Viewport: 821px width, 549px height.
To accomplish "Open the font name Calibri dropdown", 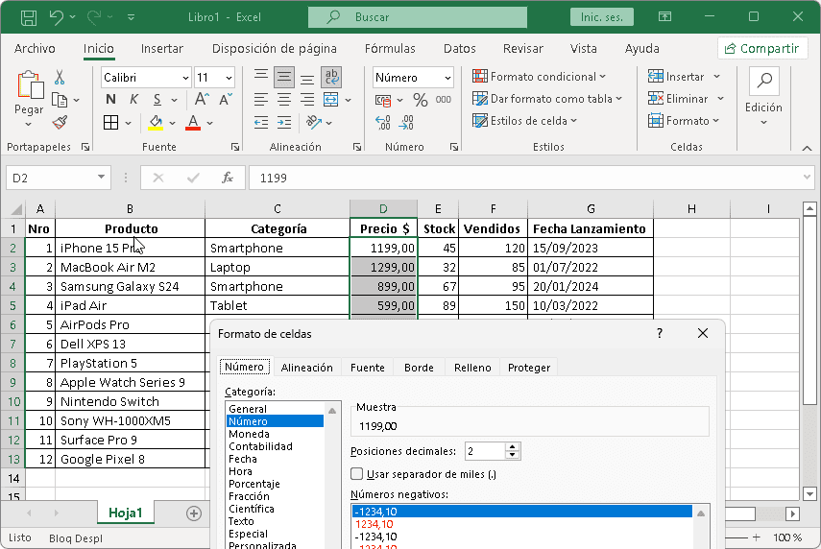I will [184, 78].
